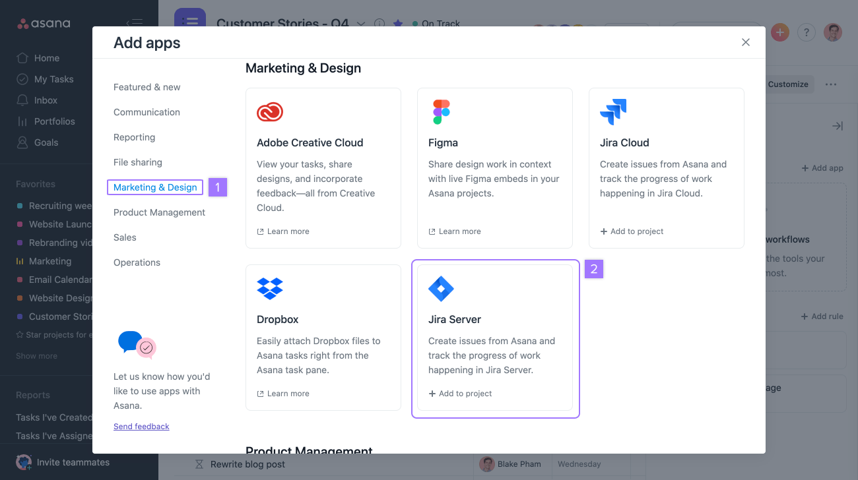
Task: Open Website Design project in Favorites
Action: coord(54,298)
